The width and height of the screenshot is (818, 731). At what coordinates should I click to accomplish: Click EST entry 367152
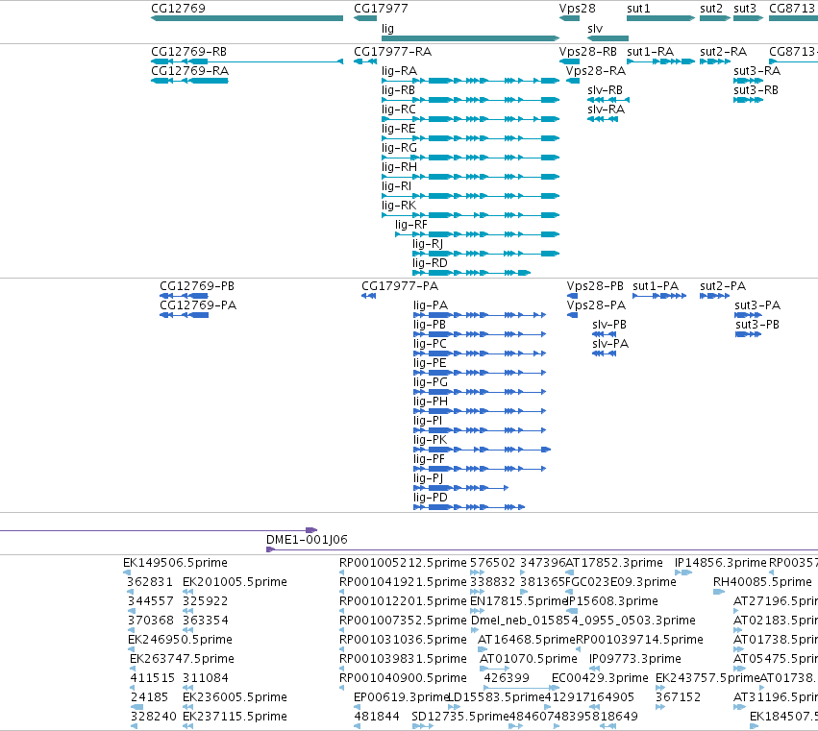click(678, 697)
